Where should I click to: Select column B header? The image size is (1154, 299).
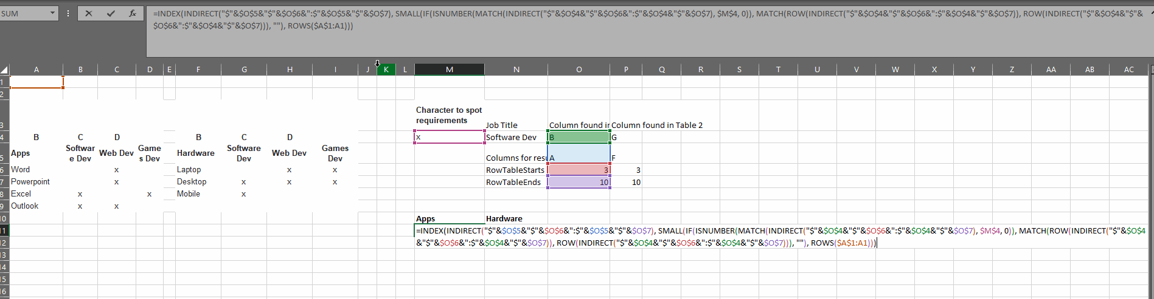(x=80, y=70)
